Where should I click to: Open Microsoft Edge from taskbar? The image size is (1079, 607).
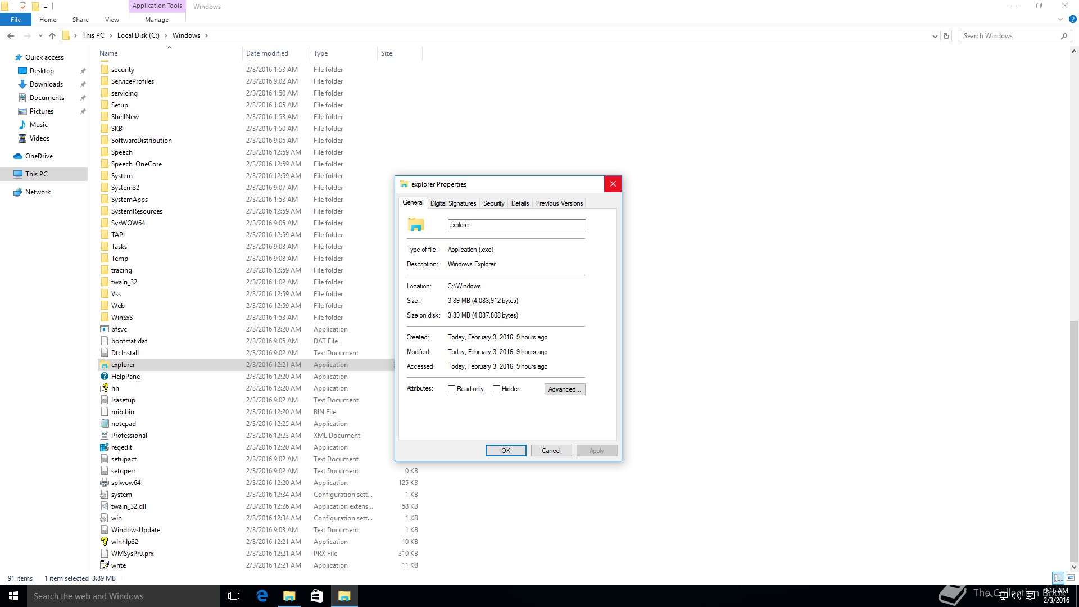pos(262,596)
